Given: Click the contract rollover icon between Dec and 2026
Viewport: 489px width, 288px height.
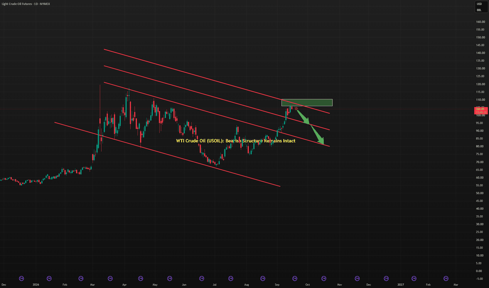Looking at the screenshot, I should 22,279.
